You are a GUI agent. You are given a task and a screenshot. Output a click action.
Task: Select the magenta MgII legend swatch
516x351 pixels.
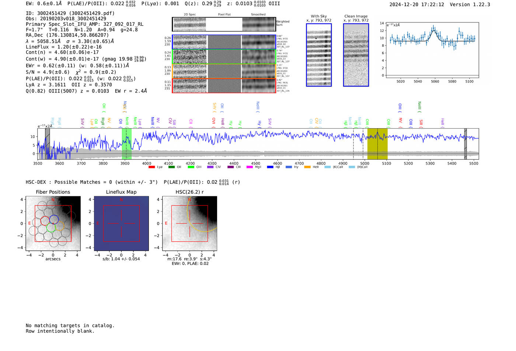pos(250,167)
